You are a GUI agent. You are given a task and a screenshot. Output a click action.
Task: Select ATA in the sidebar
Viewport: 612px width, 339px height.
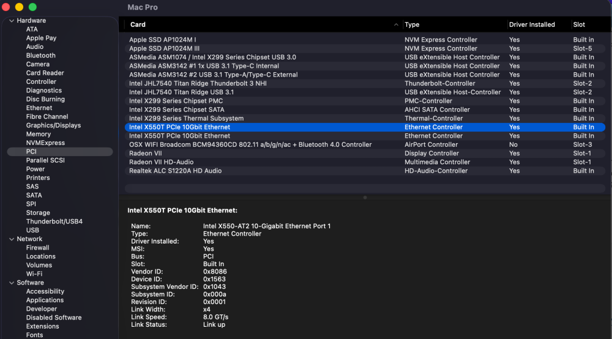click(x=32, y=29)
